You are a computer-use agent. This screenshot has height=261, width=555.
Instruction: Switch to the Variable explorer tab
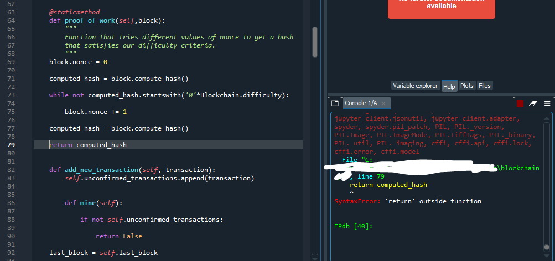point(416,86)
